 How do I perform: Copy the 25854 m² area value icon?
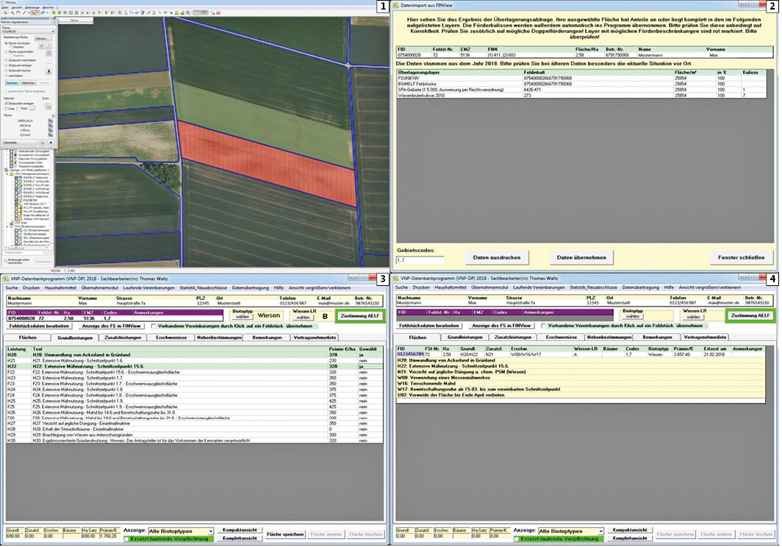point(51,121)
